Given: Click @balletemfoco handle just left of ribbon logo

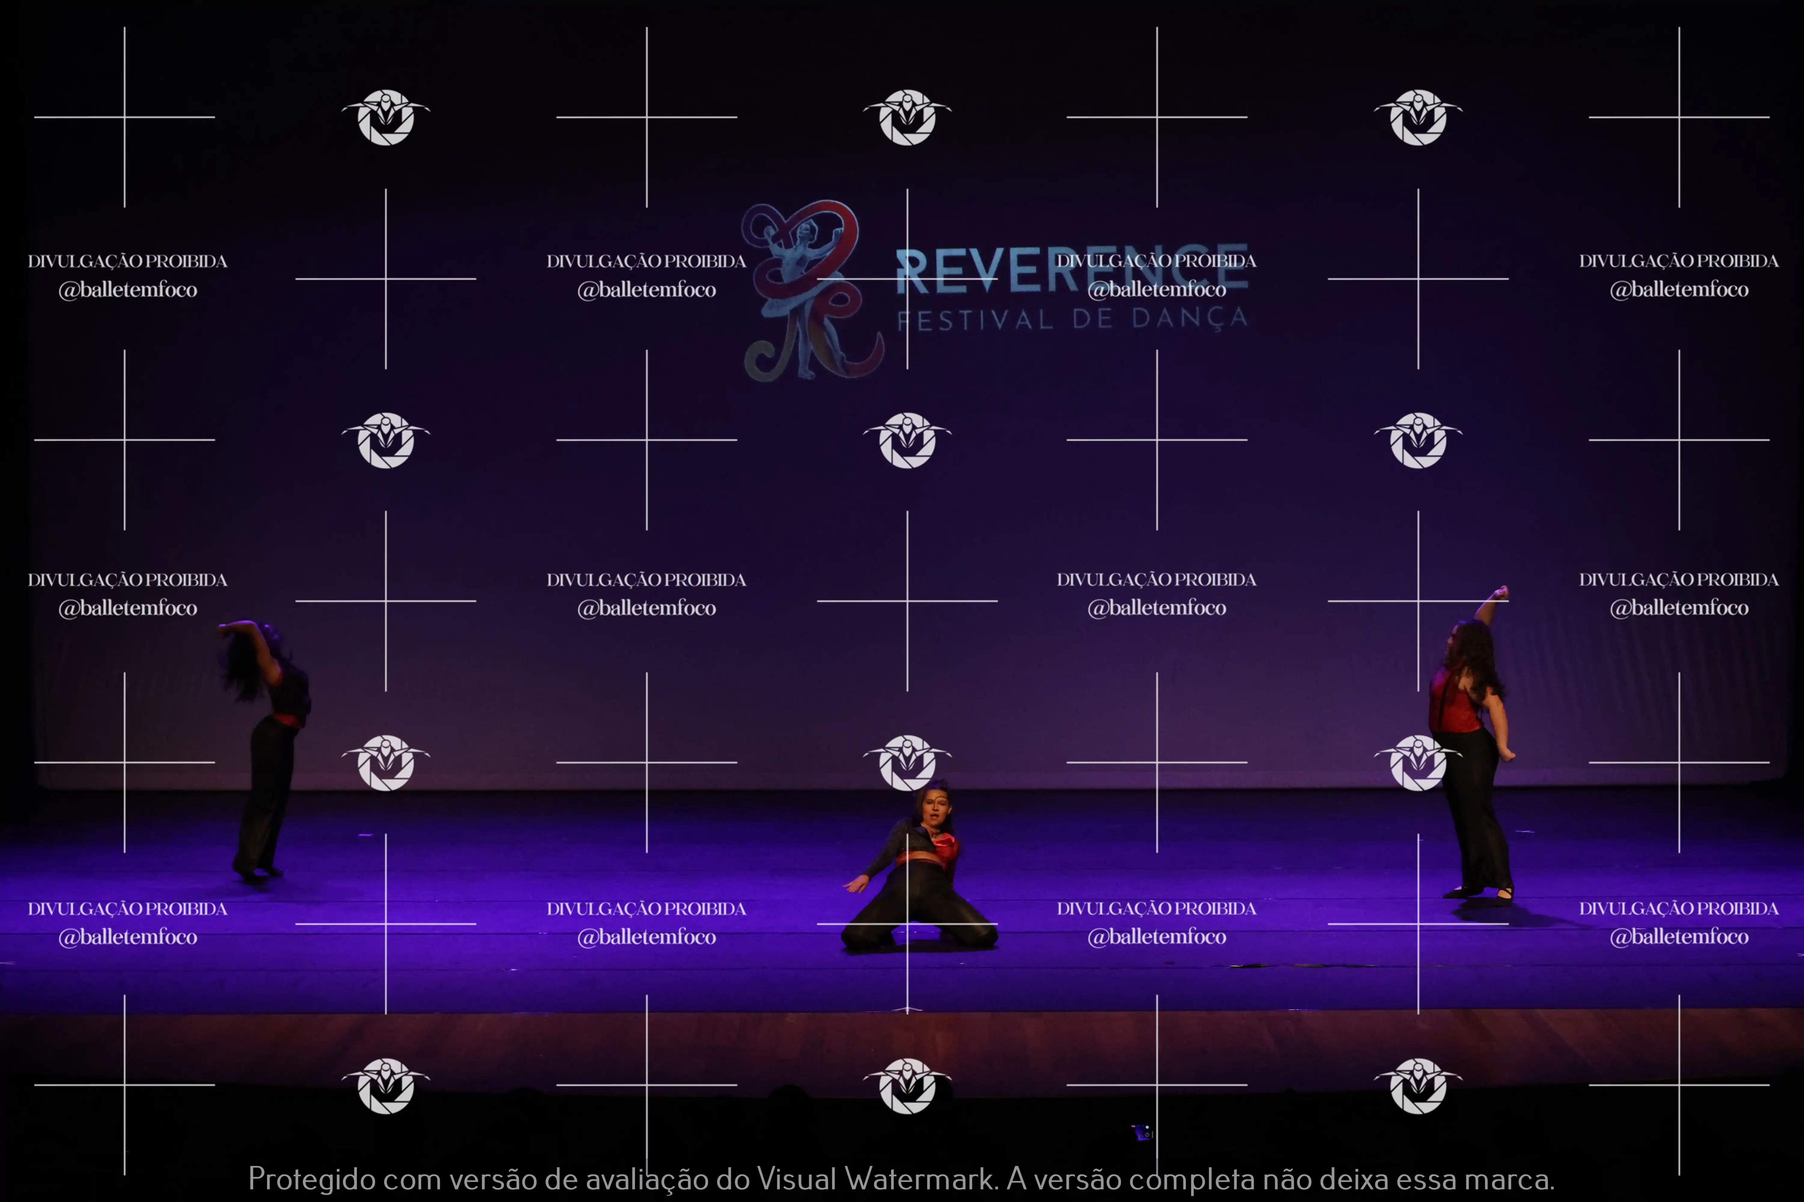Looking at the screenshot, I should (647, 290).
